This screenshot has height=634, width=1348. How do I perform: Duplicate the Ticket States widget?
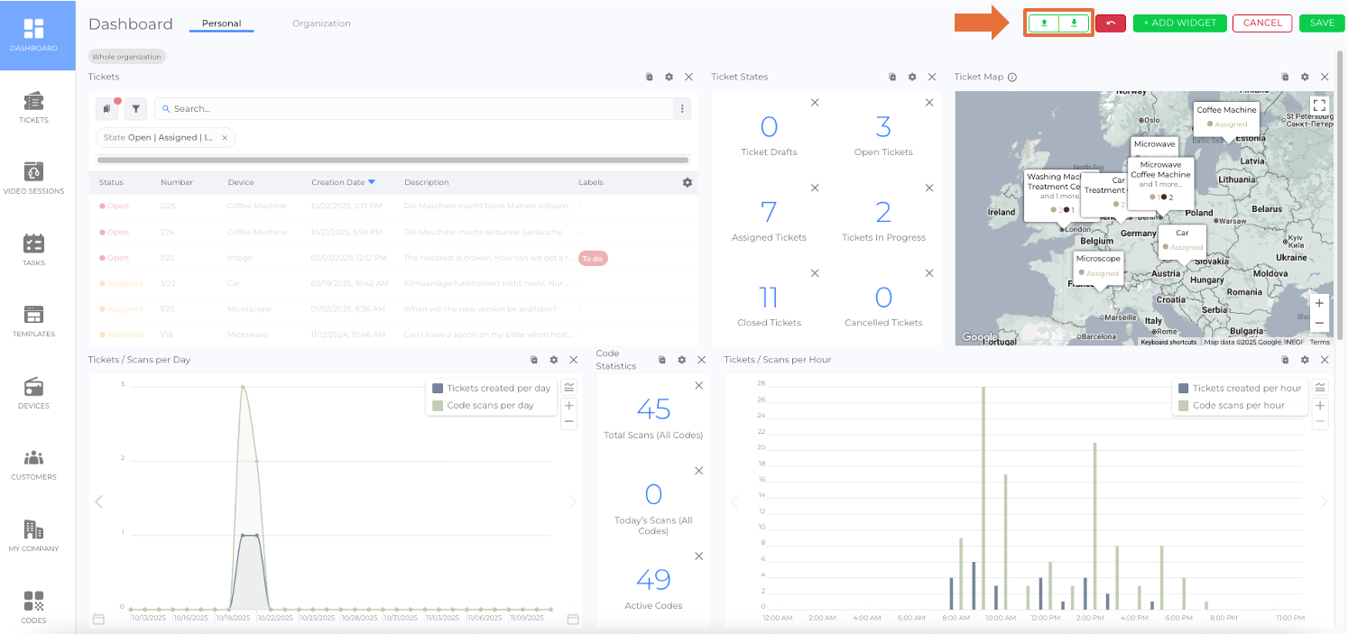892,78
